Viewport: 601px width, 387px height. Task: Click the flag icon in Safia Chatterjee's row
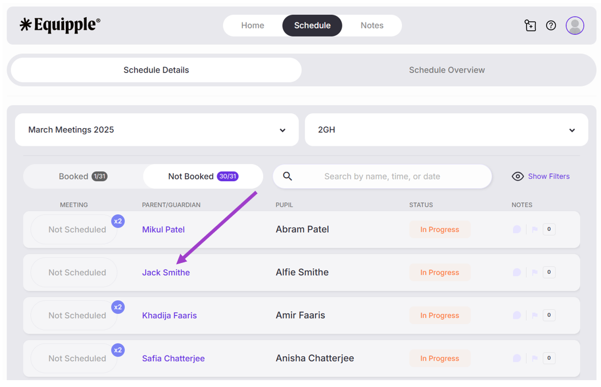click(535, 358)
